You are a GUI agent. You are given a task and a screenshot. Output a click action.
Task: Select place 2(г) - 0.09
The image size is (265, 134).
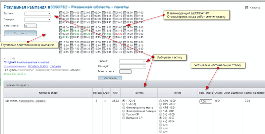(161, 115)
